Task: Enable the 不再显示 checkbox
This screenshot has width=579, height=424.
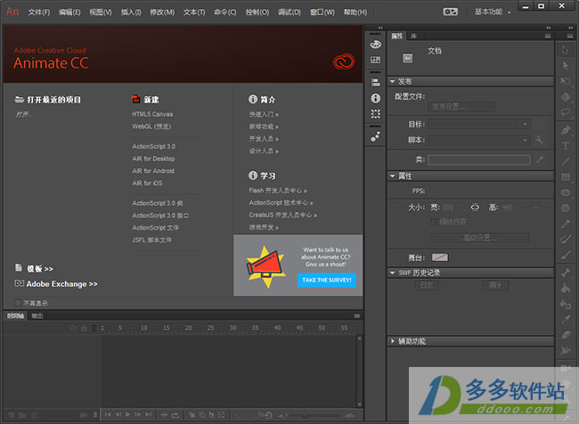Action: [x=17, y=303]
